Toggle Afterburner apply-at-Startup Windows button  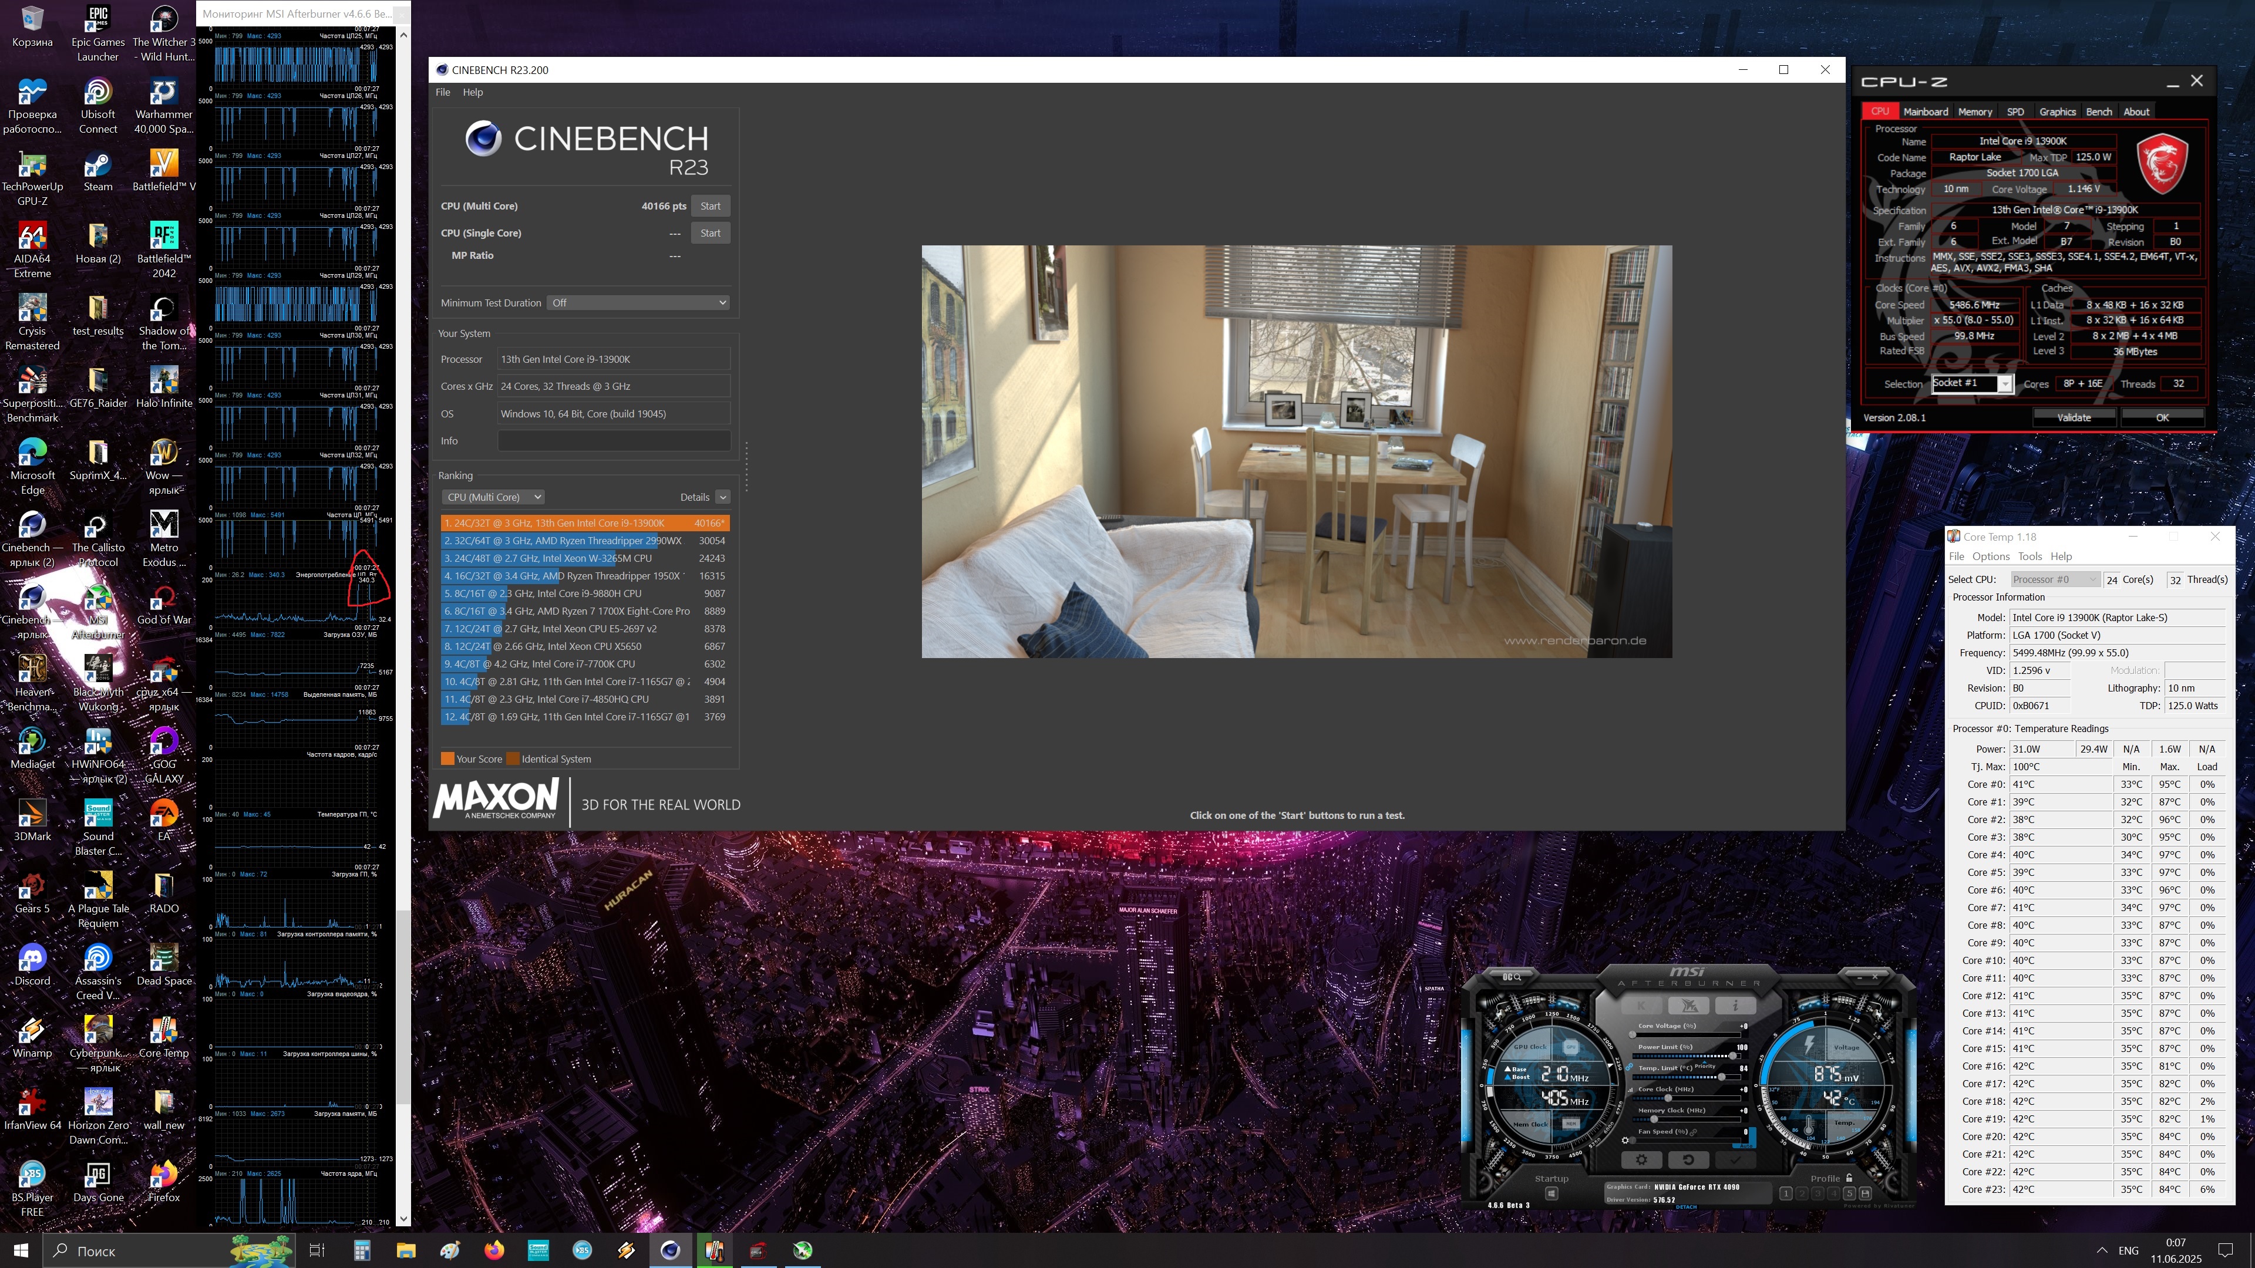coord(1552,1193)
